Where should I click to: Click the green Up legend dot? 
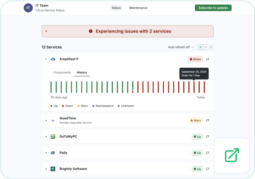tap(51, 106)
